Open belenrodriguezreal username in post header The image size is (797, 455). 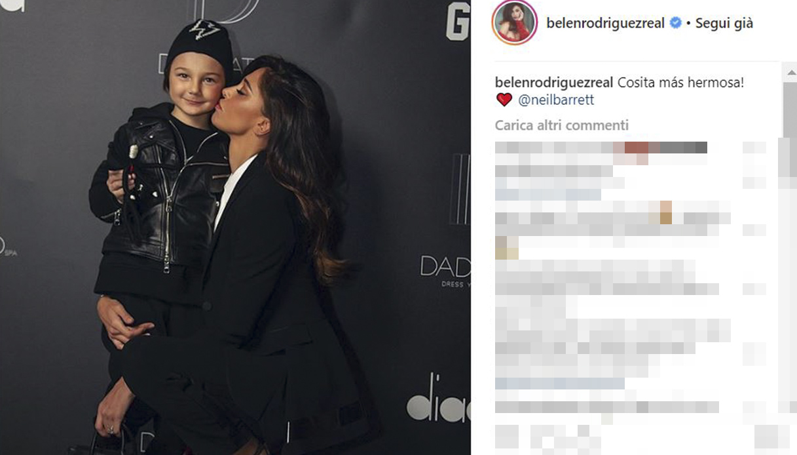tap(605, 23)
